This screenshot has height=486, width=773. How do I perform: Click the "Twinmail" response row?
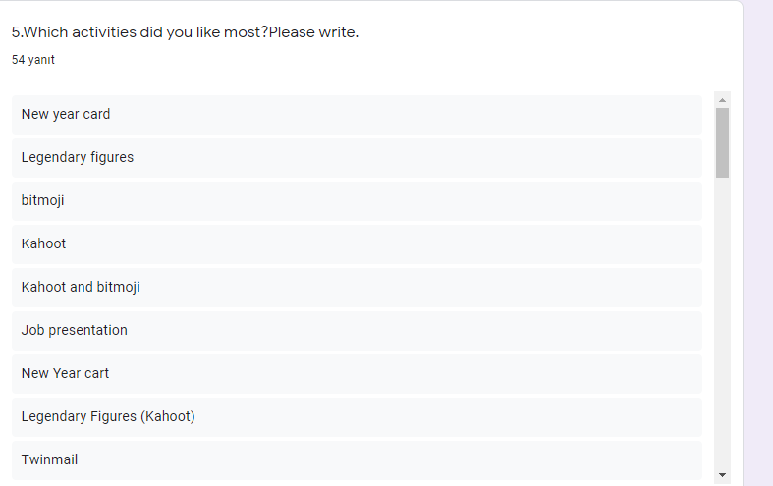click(357, 459)
